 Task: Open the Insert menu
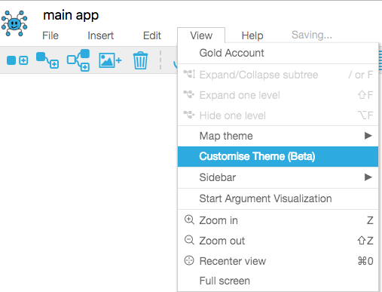pos(100,35)
